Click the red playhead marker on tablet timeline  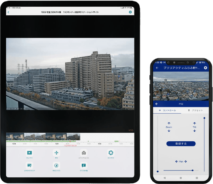pos(70,141)
